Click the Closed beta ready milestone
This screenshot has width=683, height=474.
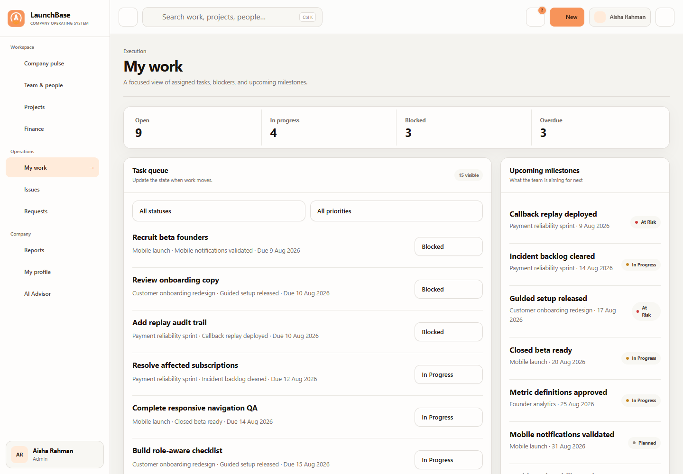[541, 350]
